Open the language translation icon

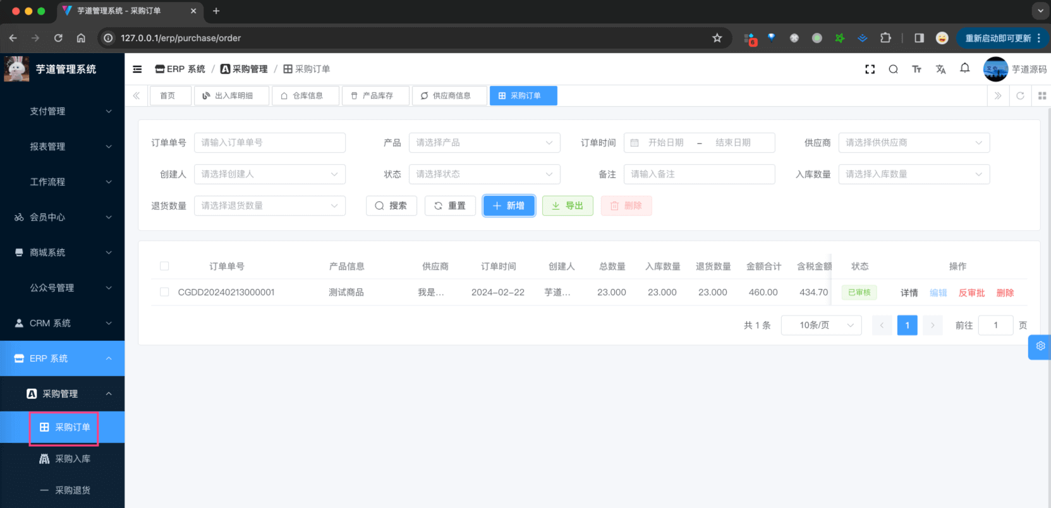(940, 69)
